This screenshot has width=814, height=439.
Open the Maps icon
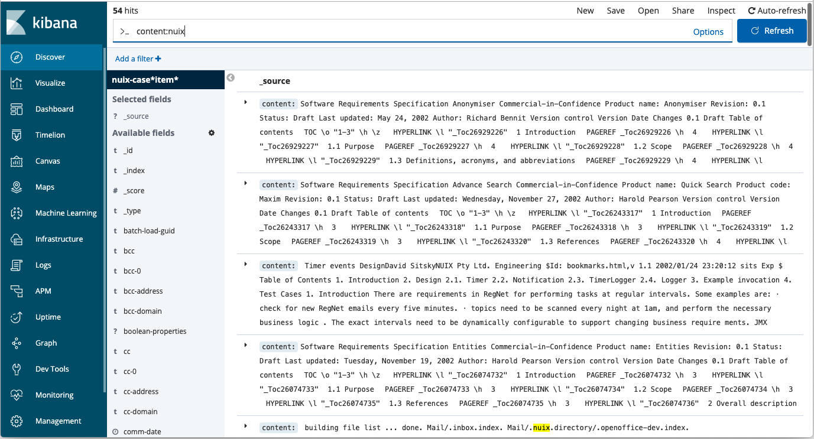click(17, 187)
